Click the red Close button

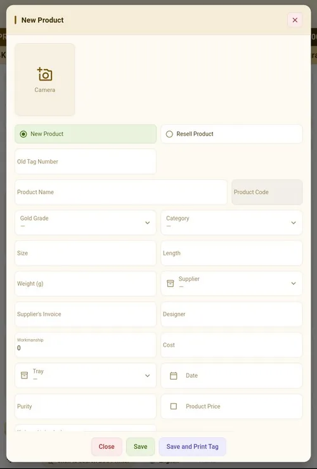[x=107, y=447]
